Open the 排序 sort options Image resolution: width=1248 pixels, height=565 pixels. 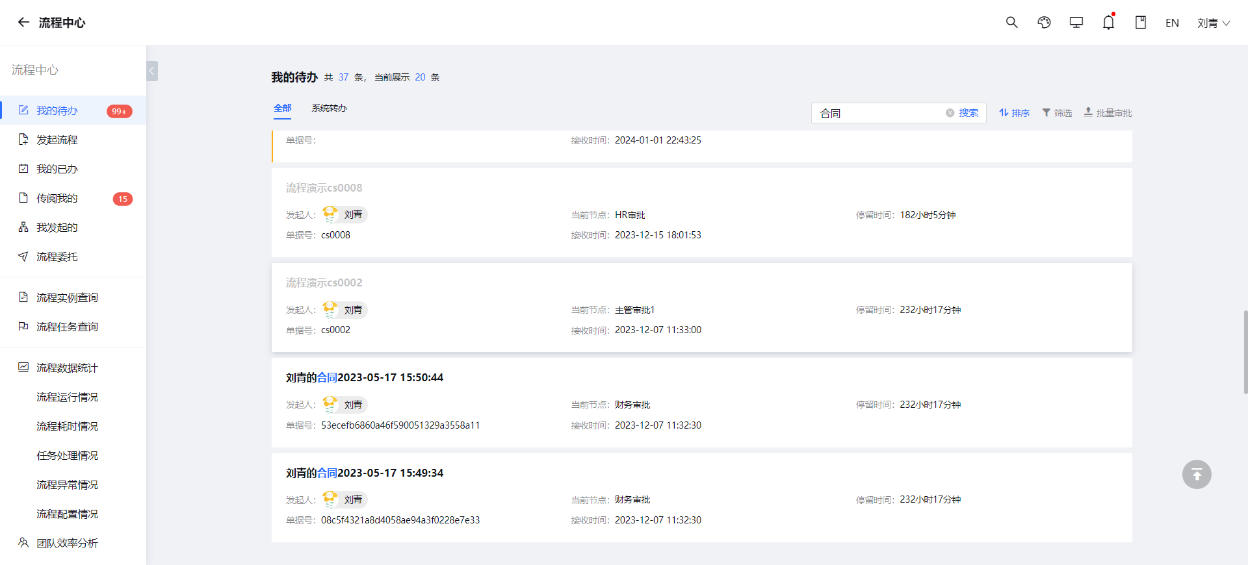pos(1014,113)
